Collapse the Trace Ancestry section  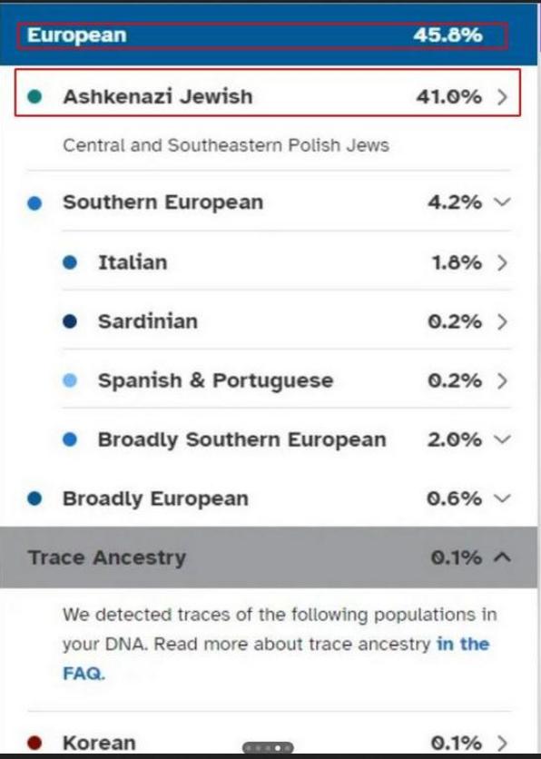[503, 557]
